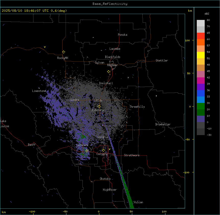Select the Innisfail label
Screen dimensions: 220x215
[x=106, y=83]
